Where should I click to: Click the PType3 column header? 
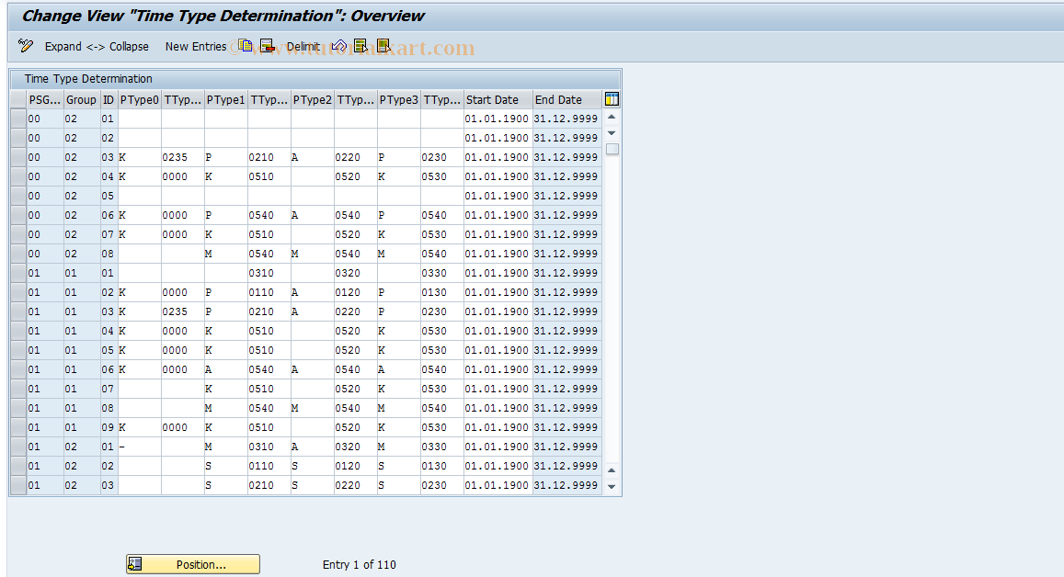tap(399, 99)
